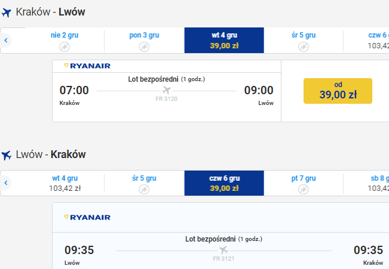The height and width of the screenshot is (269, 389).
Task: Click the yellow od 39,00 zł price button
Action: click(x=338, y=91)
